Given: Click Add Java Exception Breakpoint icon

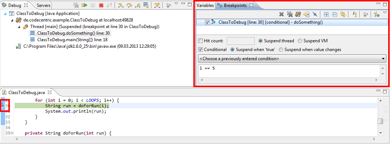Looking at the screenshot, I should [355, 15].
